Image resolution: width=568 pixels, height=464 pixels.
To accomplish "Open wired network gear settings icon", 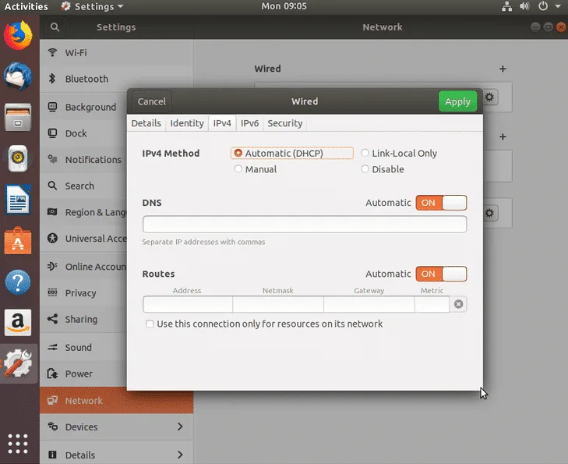I will pos(489,97).
